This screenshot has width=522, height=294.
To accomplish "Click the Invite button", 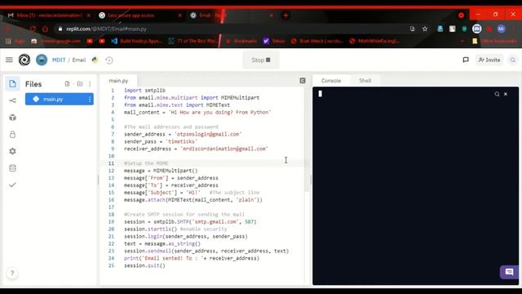I will (x=489, y=60).
